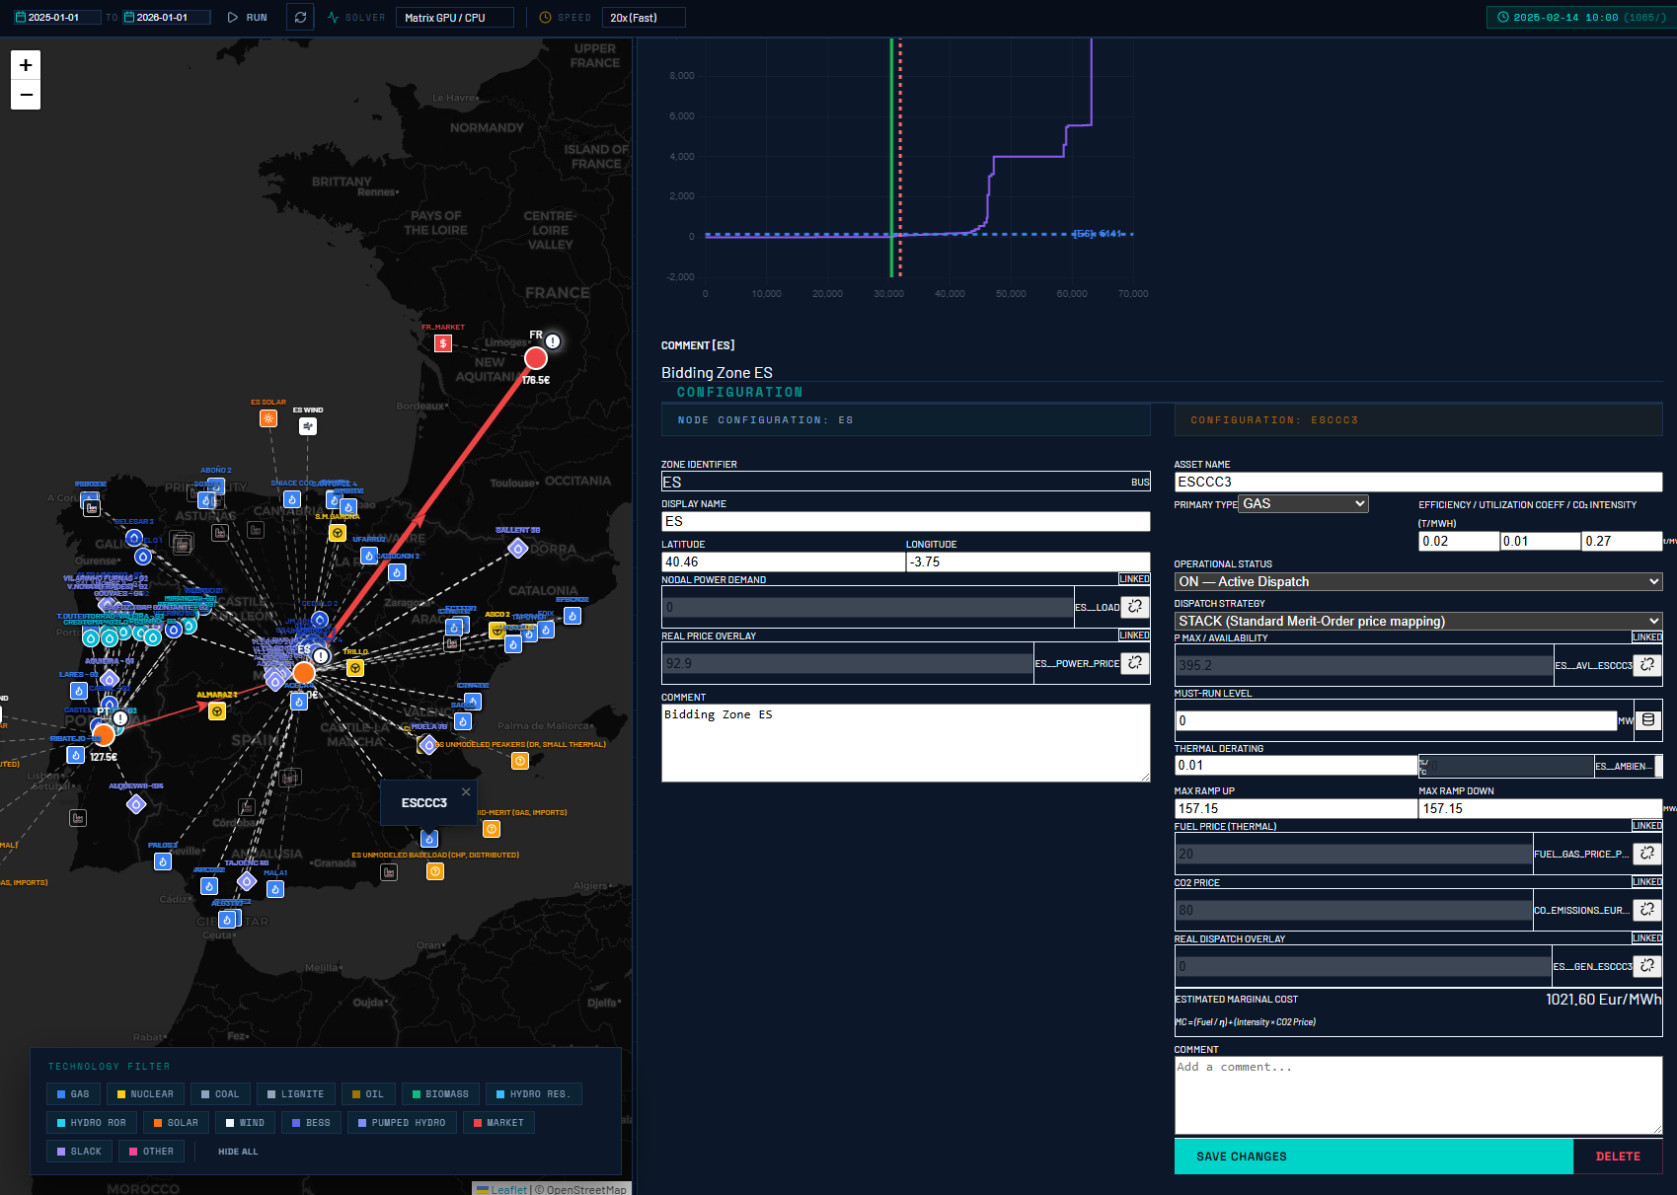
Task: Open the Dispatch Strategy STACK dropdown
Action: [1418, 621]
